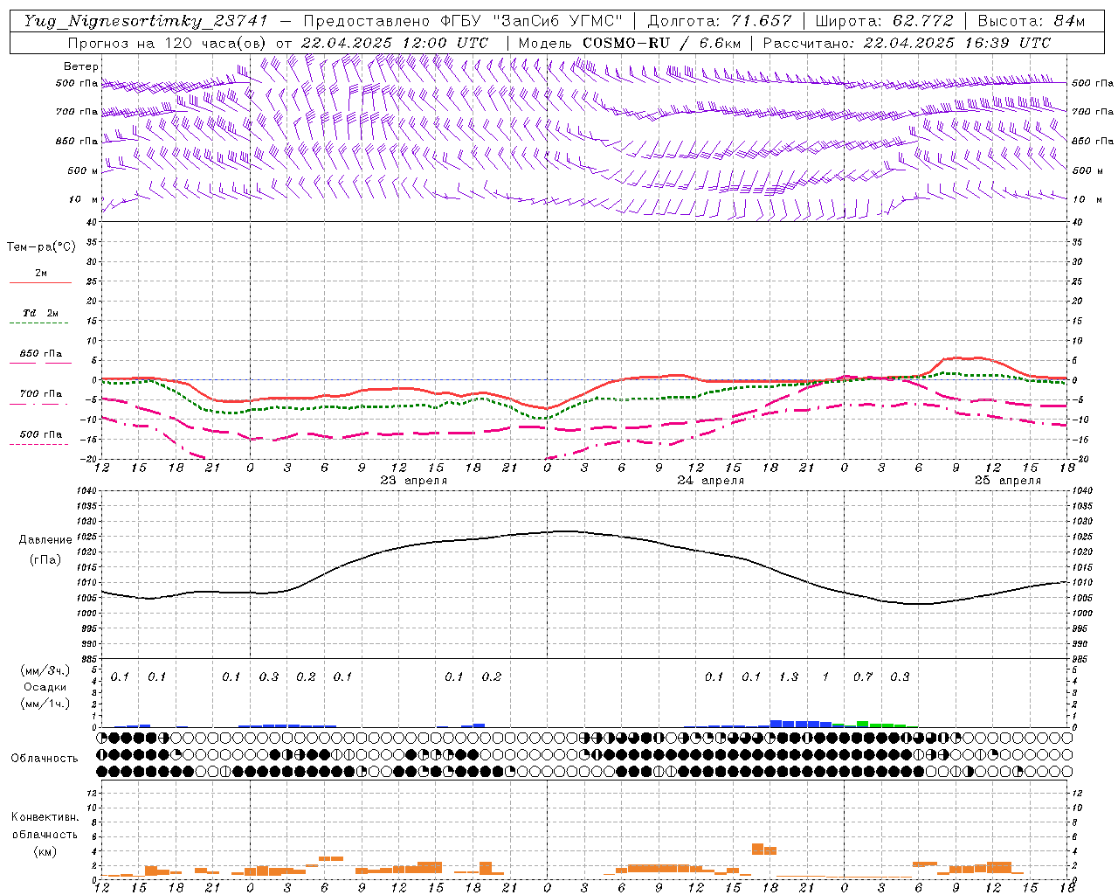
Task: Click the 'Долгота: 71.657' header field
Action: (720, 21)
